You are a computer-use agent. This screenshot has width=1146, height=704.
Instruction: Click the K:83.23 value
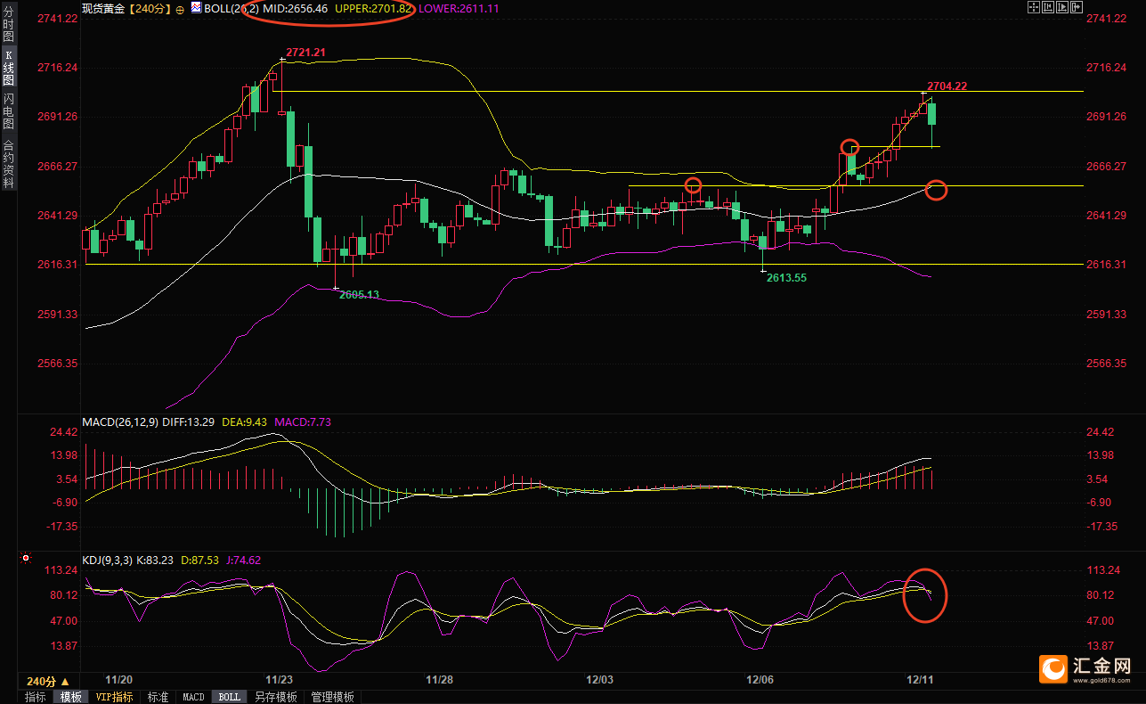pos(157,561)
